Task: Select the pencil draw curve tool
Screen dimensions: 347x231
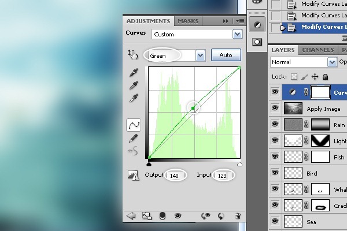Action: pos(133,139)
